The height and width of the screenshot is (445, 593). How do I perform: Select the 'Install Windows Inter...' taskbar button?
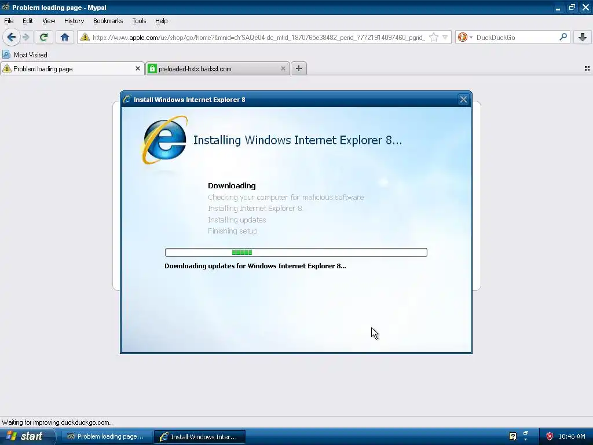tap(200, 436)
